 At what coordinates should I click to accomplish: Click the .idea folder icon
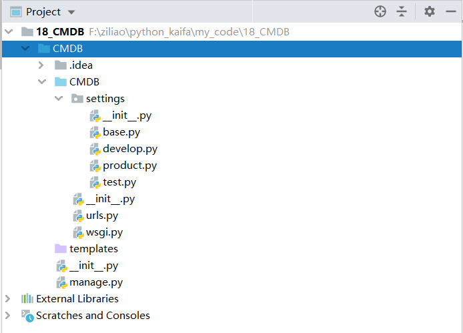tap(61, 65)
